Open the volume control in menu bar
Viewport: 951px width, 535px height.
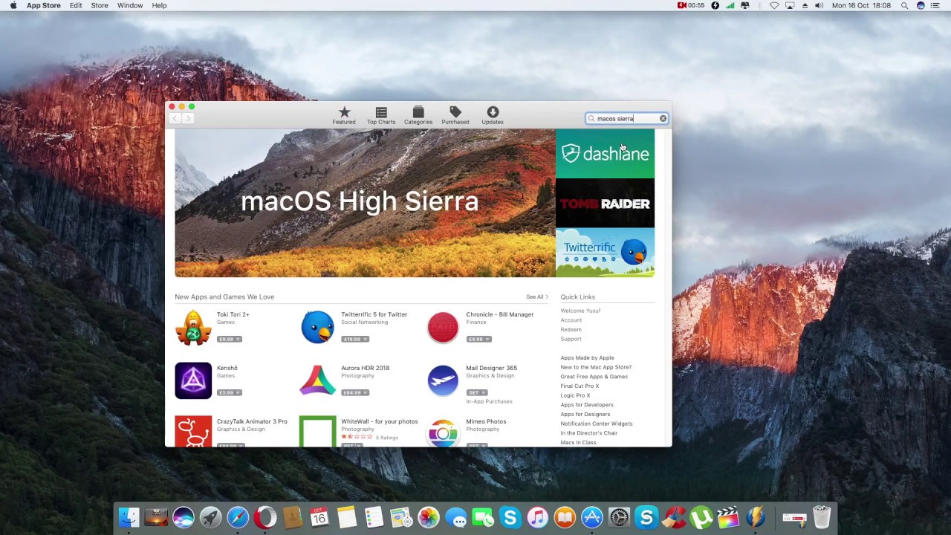click(x=819, y=5)
